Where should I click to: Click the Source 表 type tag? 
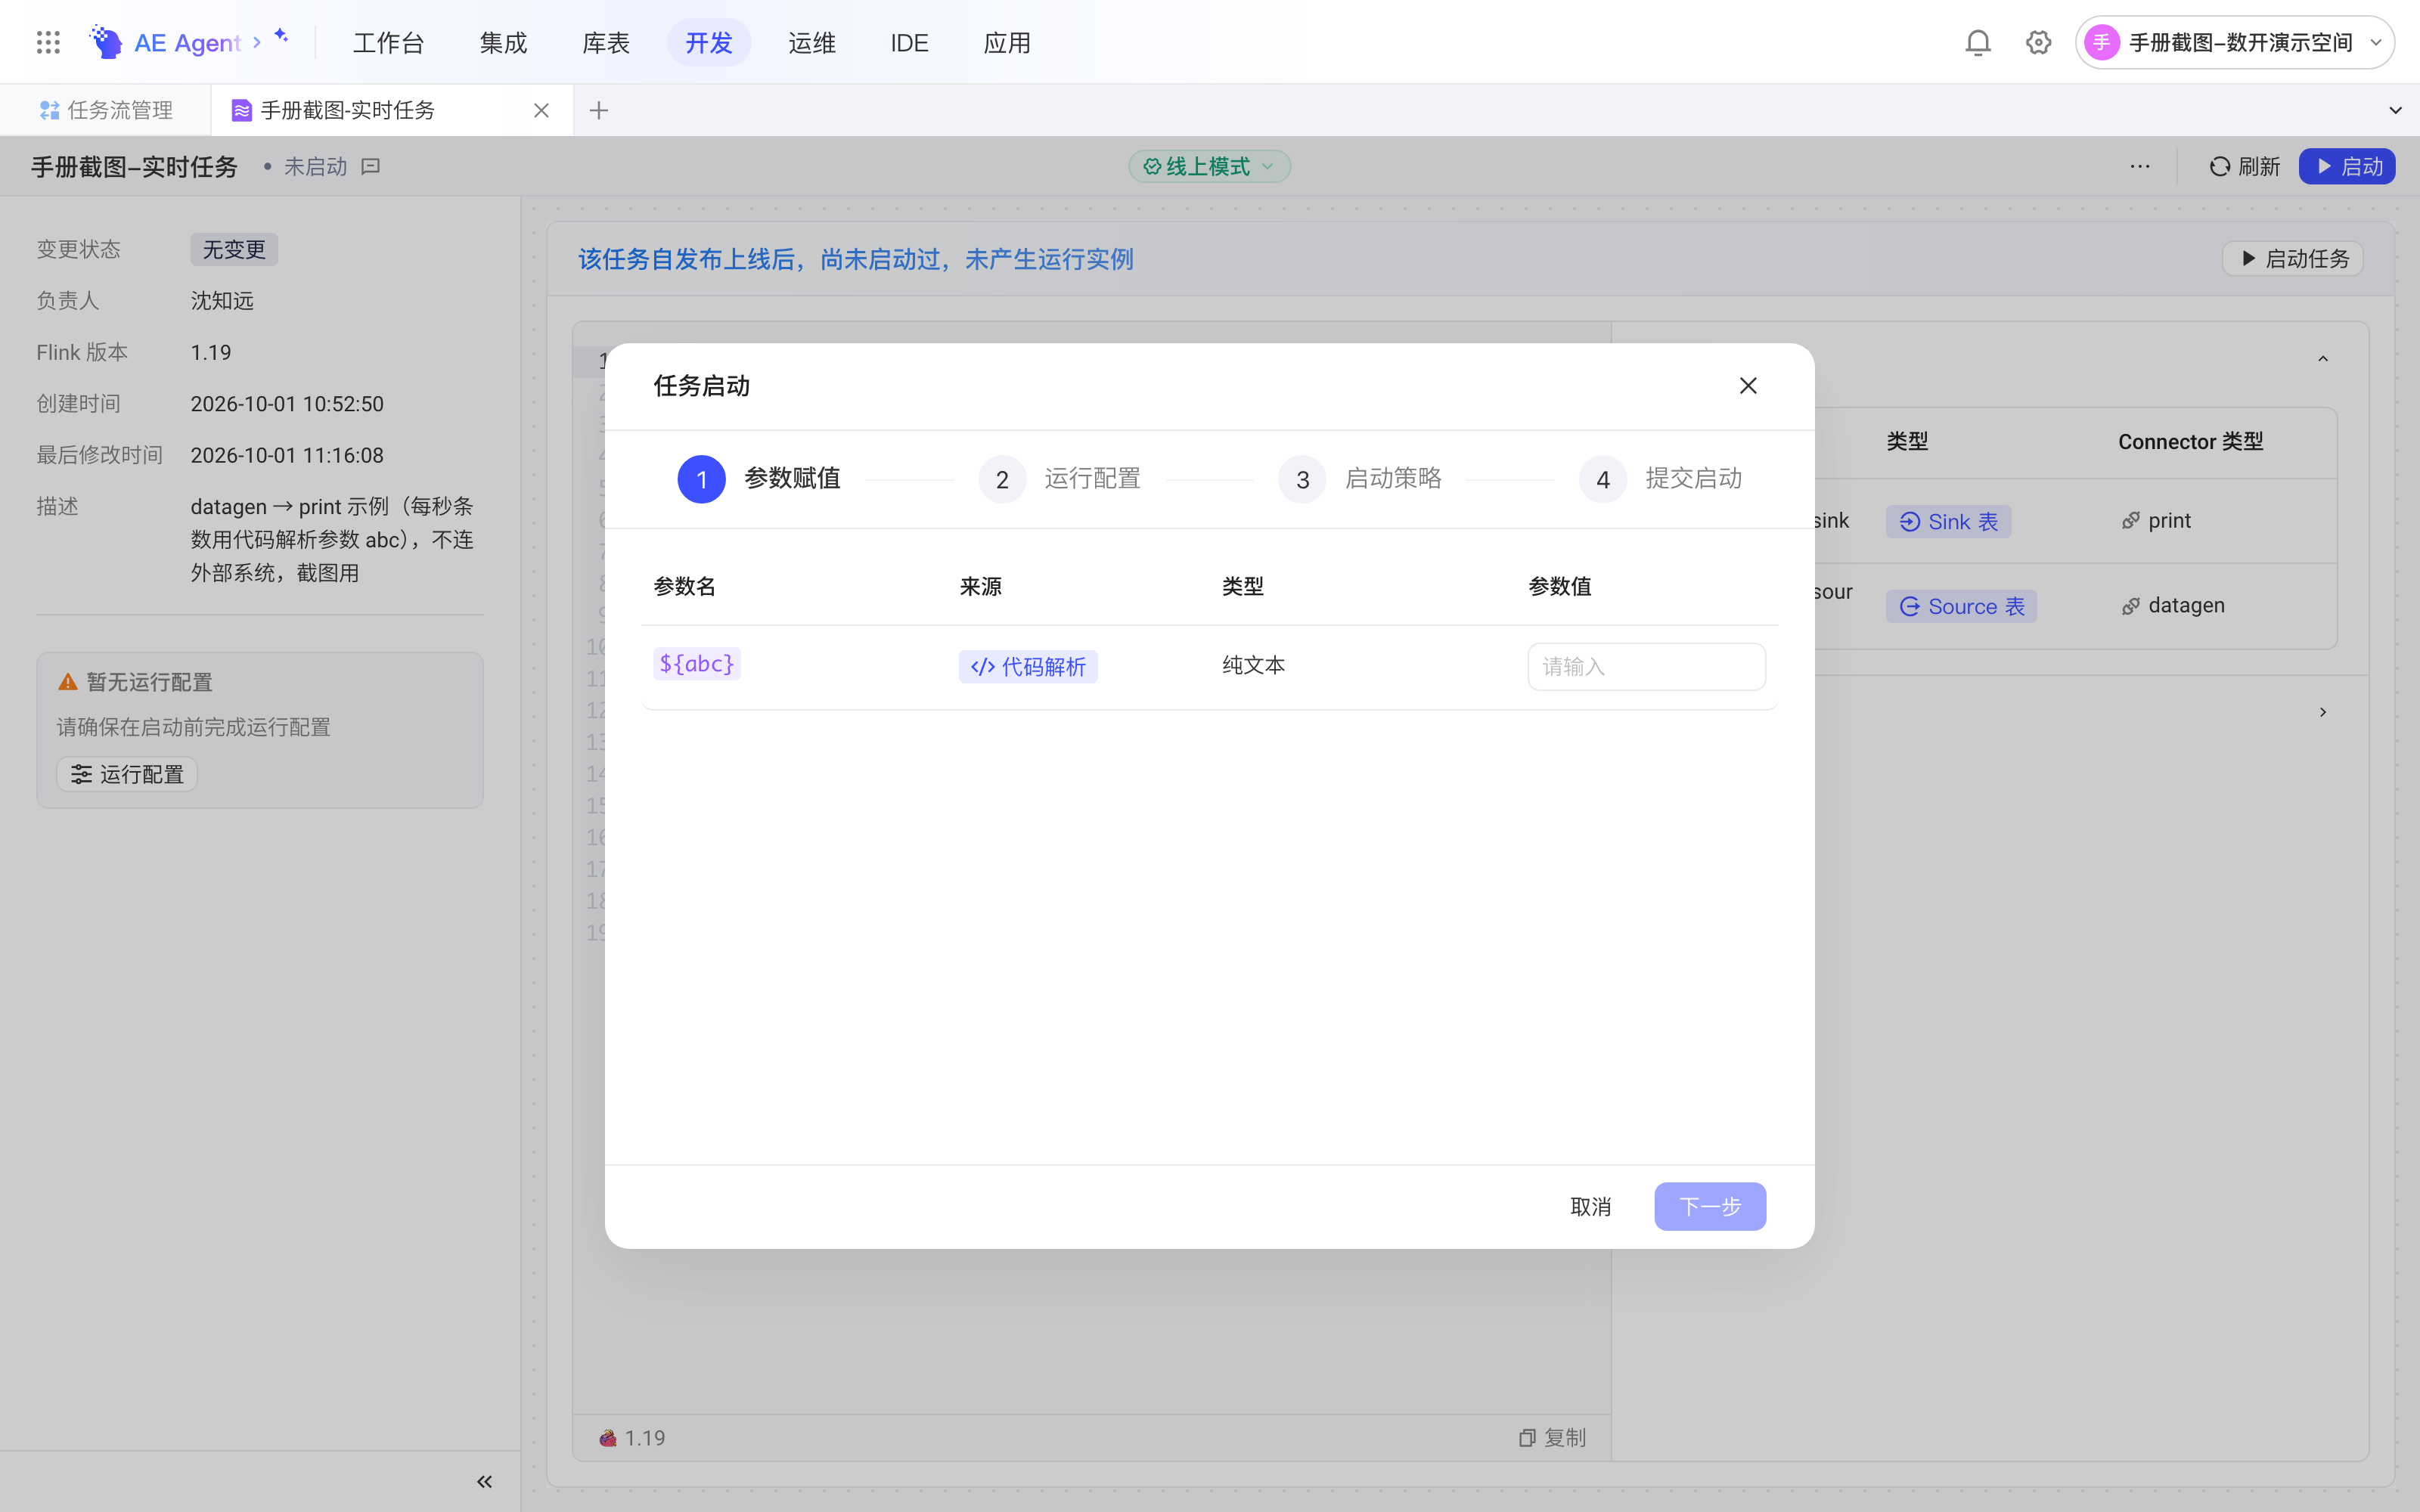(x=1961, y=606)
